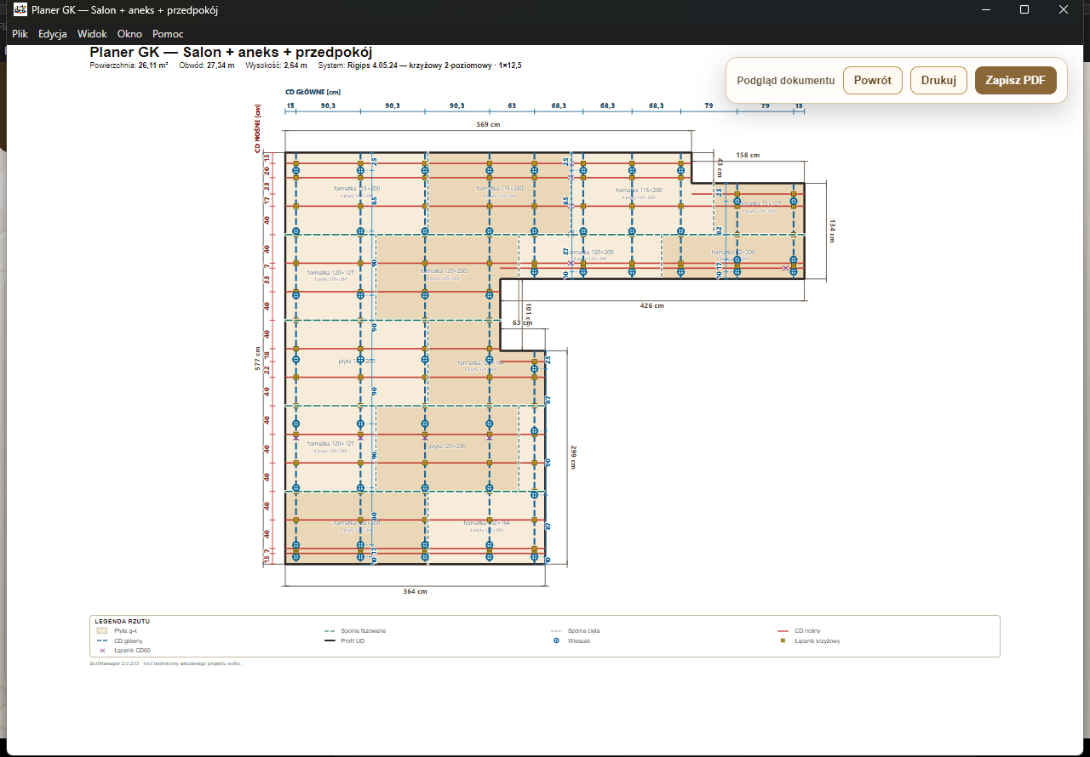
Task: Click the "134 cm" vertical dimension
Action: click(832, 231)
